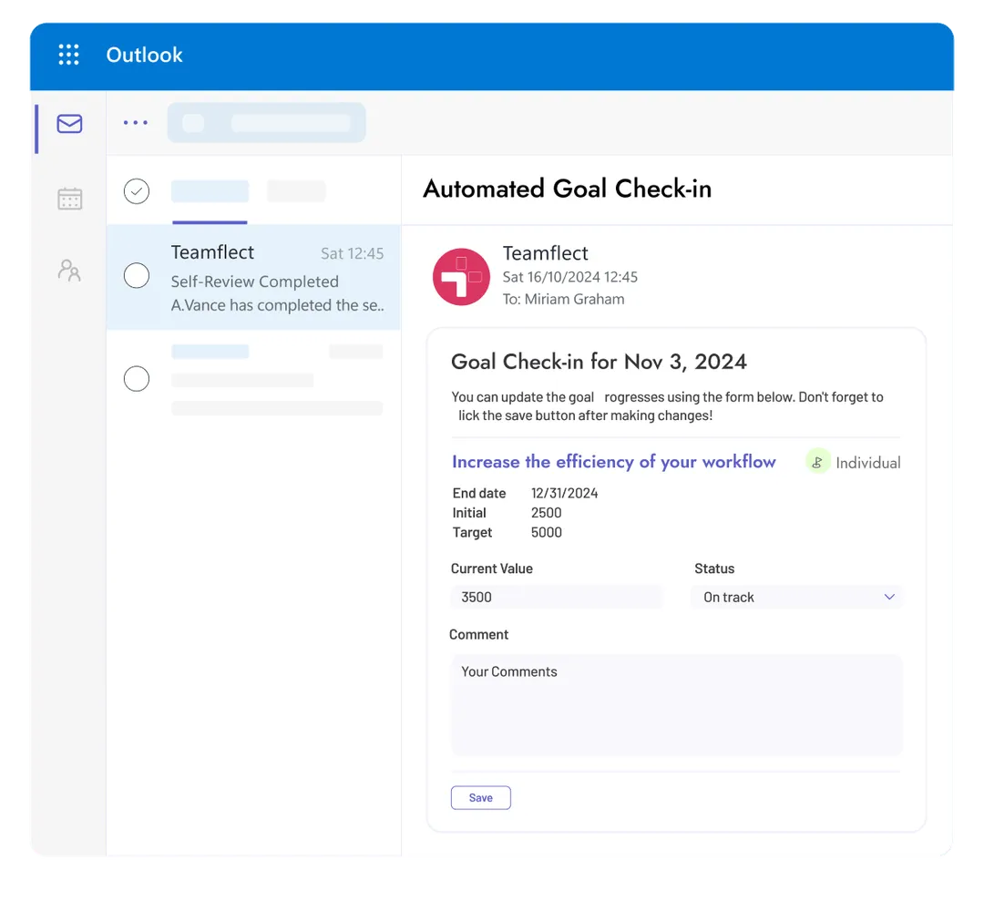Select the Teamflect Self-Review message circle
This screenshot has height=922, width=984.
pos(136,275)
